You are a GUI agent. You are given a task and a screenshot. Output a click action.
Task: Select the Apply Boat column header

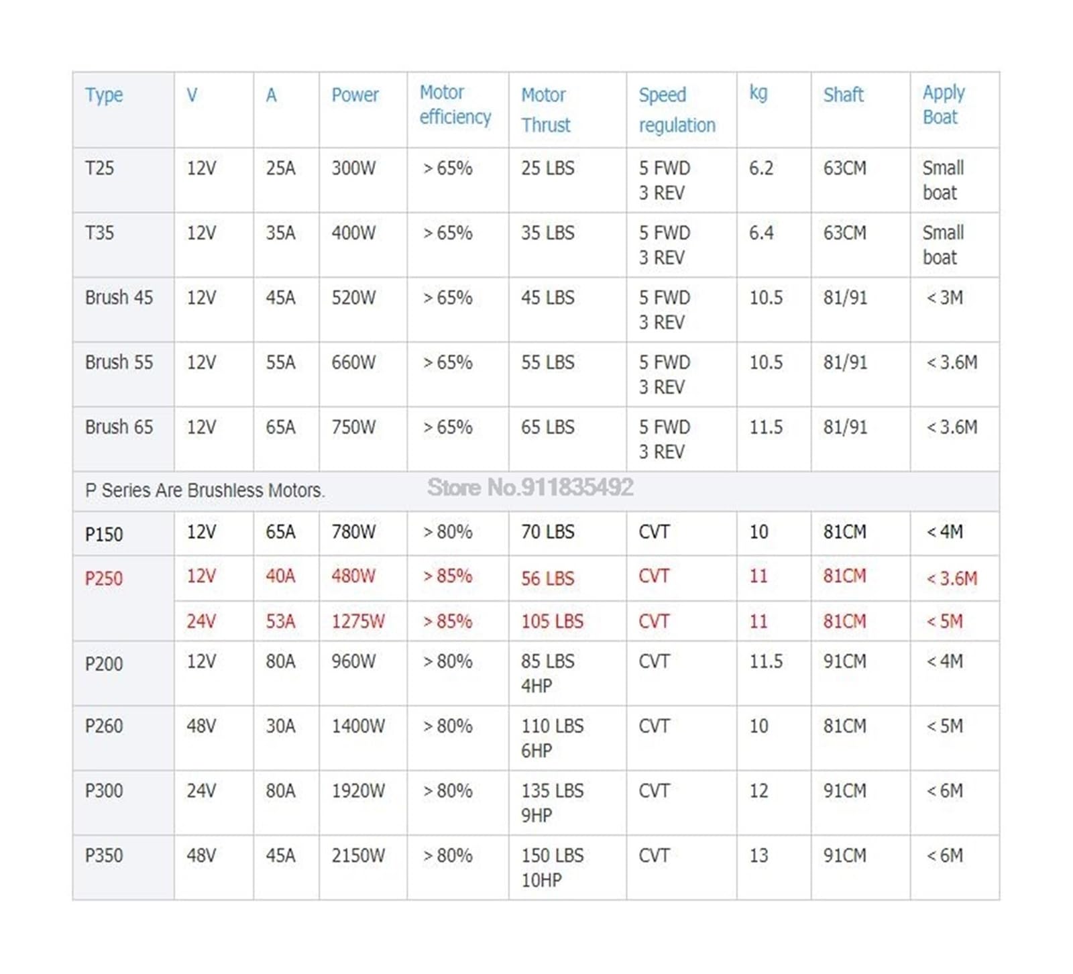click(944, 105)
